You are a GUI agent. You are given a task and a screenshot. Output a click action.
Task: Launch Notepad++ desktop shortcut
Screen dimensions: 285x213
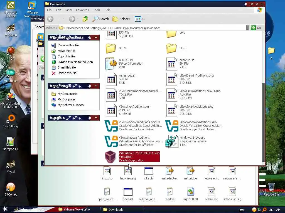[11, 144]
